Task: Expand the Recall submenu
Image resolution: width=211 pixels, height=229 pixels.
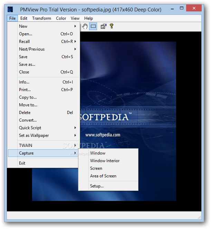Action: (44, 42)
